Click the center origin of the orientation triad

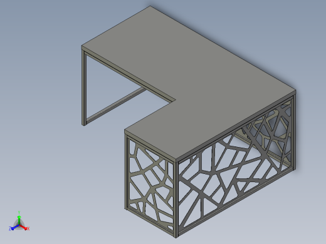pos(19,225)
